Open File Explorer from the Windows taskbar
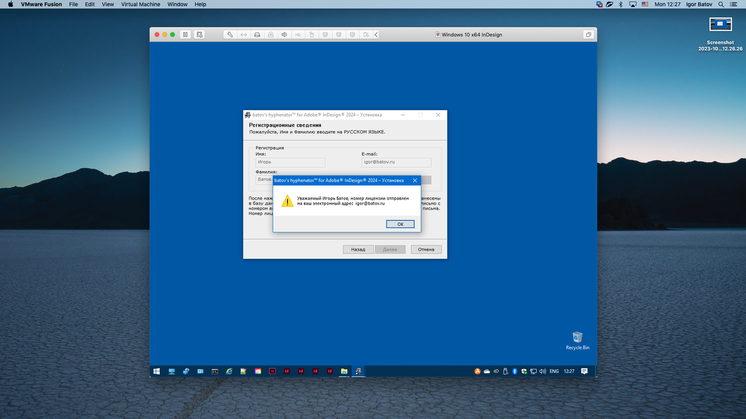 [344, 371]
